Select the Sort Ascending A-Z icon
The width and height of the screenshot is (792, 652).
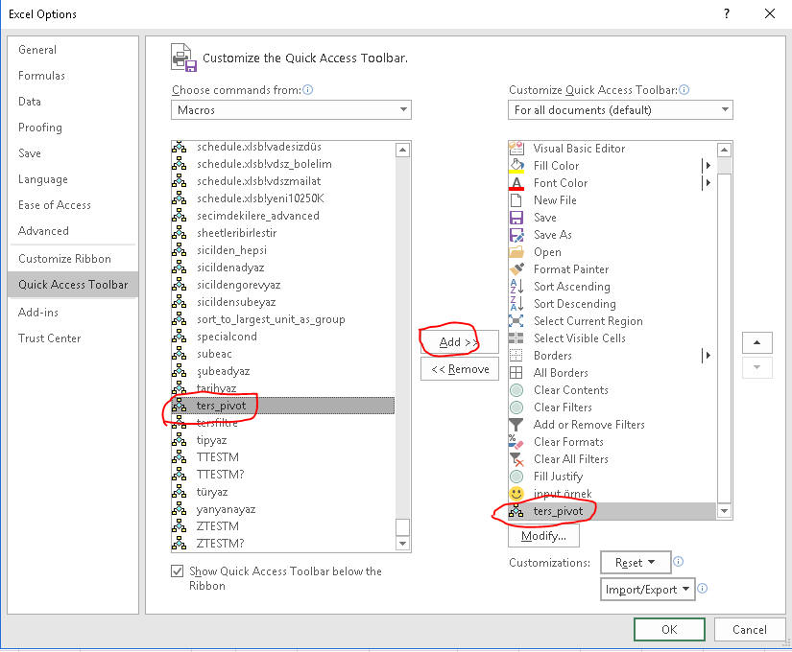coord(516,286)
